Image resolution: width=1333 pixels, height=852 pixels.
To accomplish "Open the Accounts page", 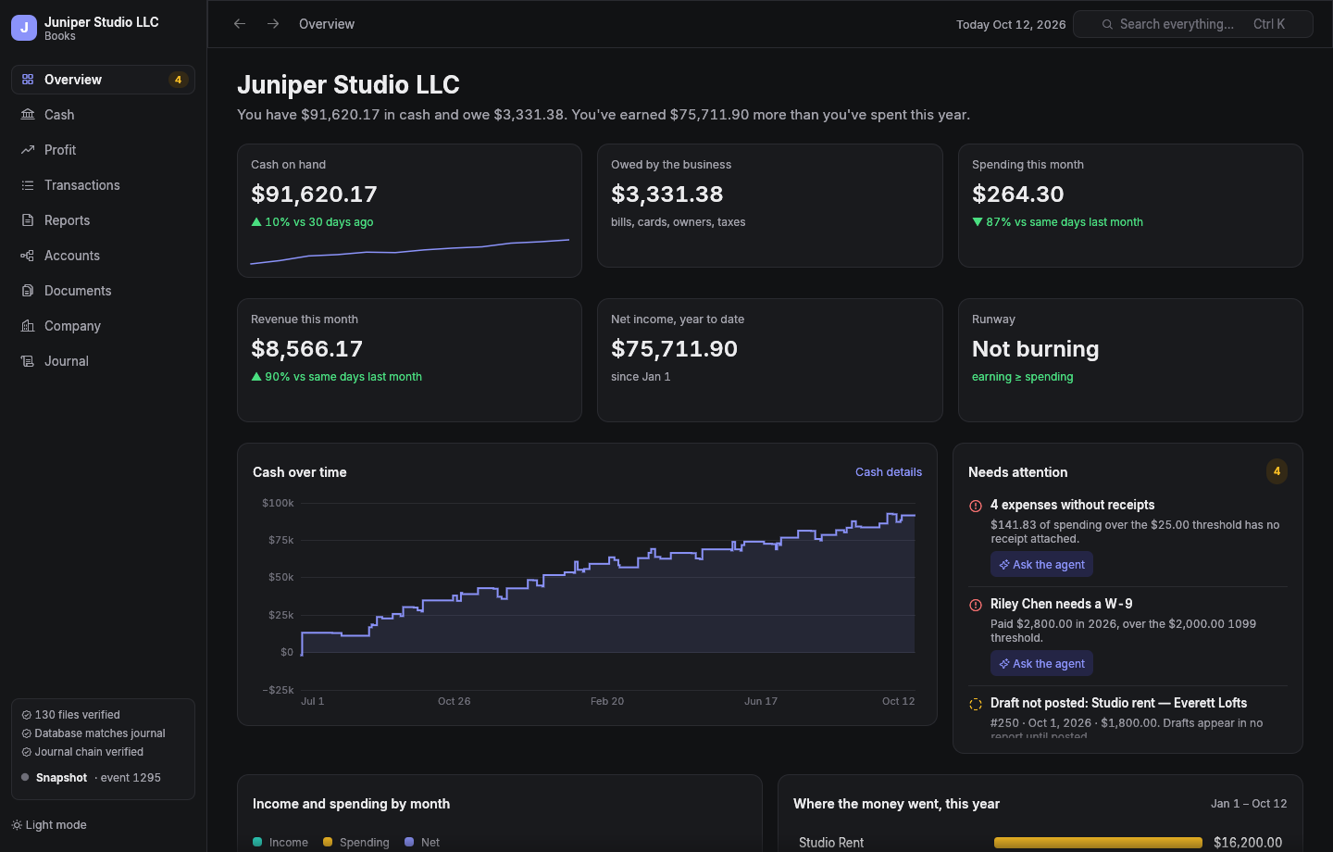I will pyautogui.click(x=103, y=256).
